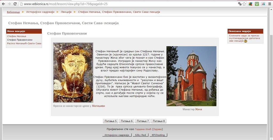Click the green M extension icon
The height and width of the screenshot is (140, 273).
pyautogui.click(x=257, y=4)
